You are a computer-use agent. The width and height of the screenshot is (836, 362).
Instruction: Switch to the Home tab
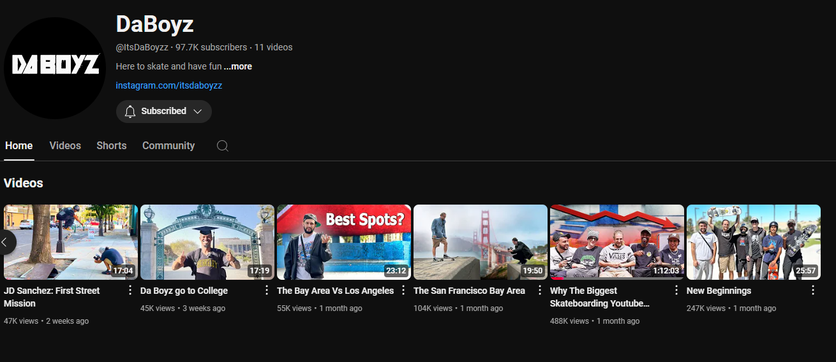(x=19, y=145)
